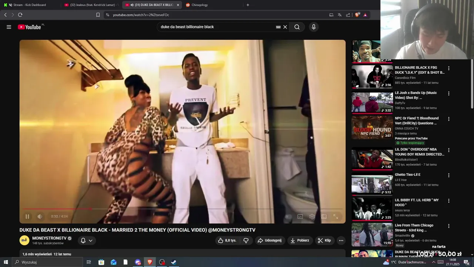Open the Bloodhound NPC Fiend thumbnail

coord(372,128)
